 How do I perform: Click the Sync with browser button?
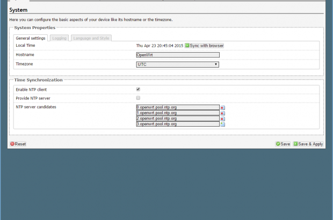point(205,46)
